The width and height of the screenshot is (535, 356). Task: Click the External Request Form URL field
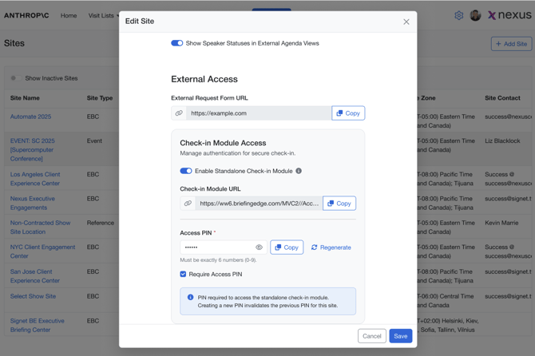click(259, 113)
